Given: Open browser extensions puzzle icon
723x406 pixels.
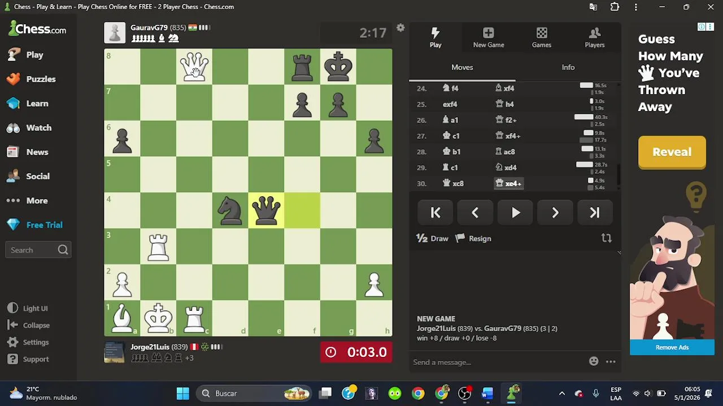Looking at the screenshot, I should (x=615, y=7).
